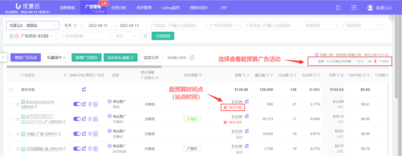Image resolution: width=402 pixels, height=156 pixels.
Task: Open budget trend chart in 220316 row
Action: point(247,117)
